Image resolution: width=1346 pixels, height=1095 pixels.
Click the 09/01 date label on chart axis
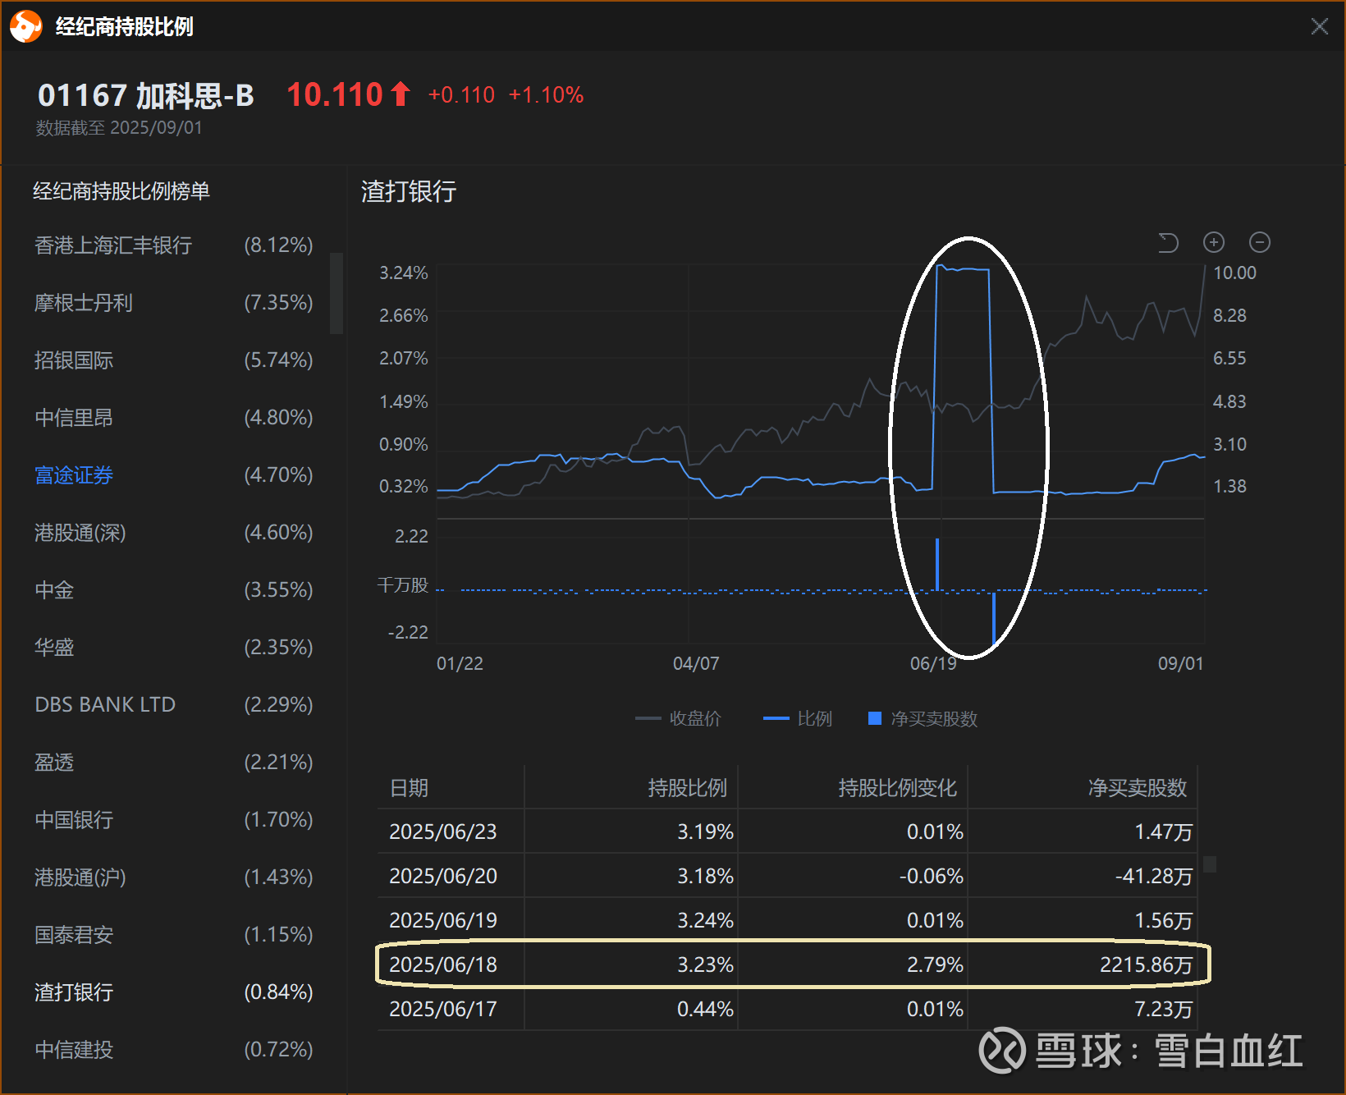[1180, 663]
